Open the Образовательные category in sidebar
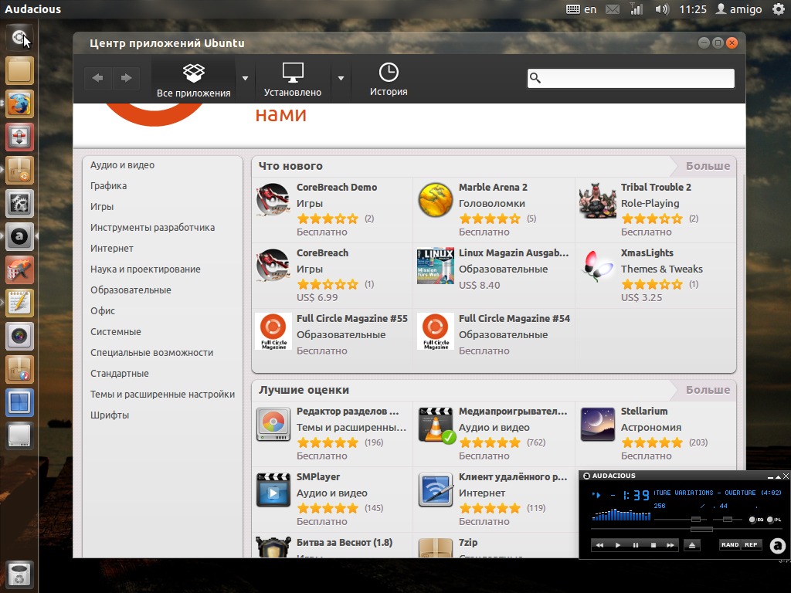Screen dimensions: 791x593 (x=131, y=290)
